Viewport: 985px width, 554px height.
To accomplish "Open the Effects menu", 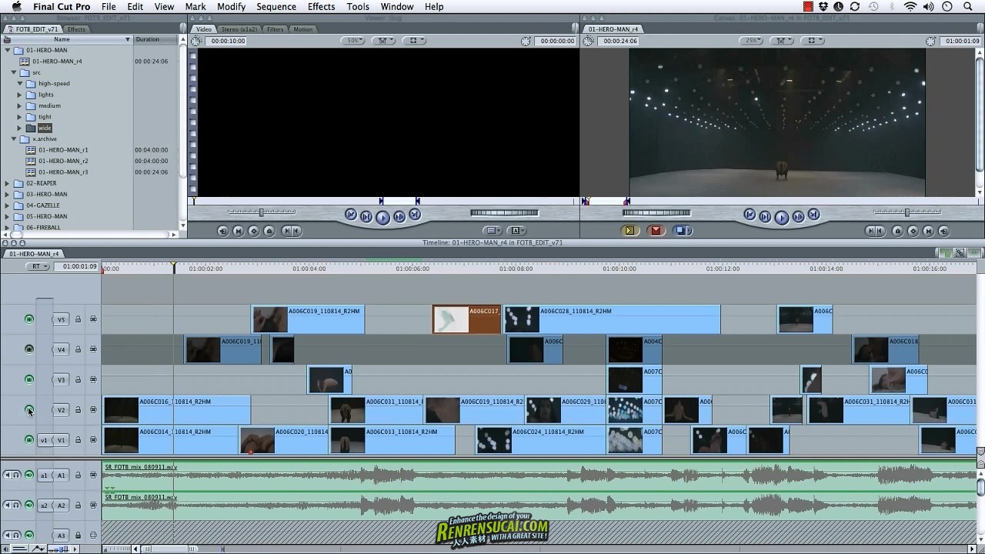I will [x=321, y=7].
